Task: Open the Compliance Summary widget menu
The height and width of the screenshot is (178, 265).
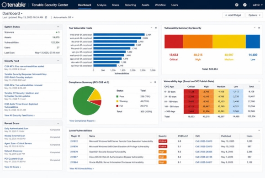Action: pos(155,82)
